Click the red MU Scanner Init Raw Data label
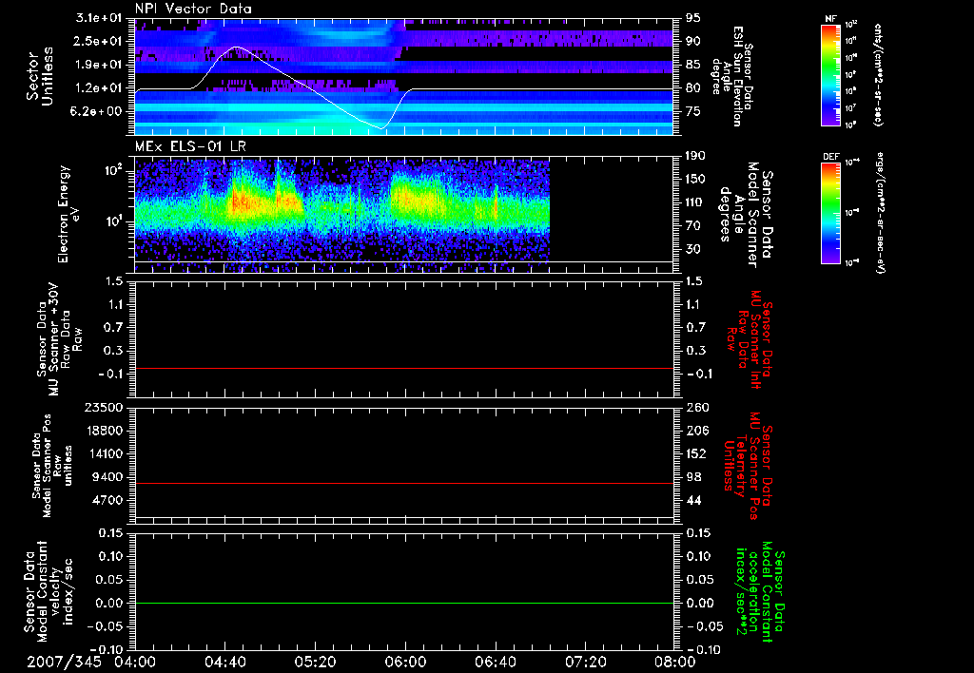 (750, 340)
